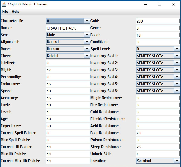
Task: Open Inventory Slot 1 dropdown
Action: (158, 56)
